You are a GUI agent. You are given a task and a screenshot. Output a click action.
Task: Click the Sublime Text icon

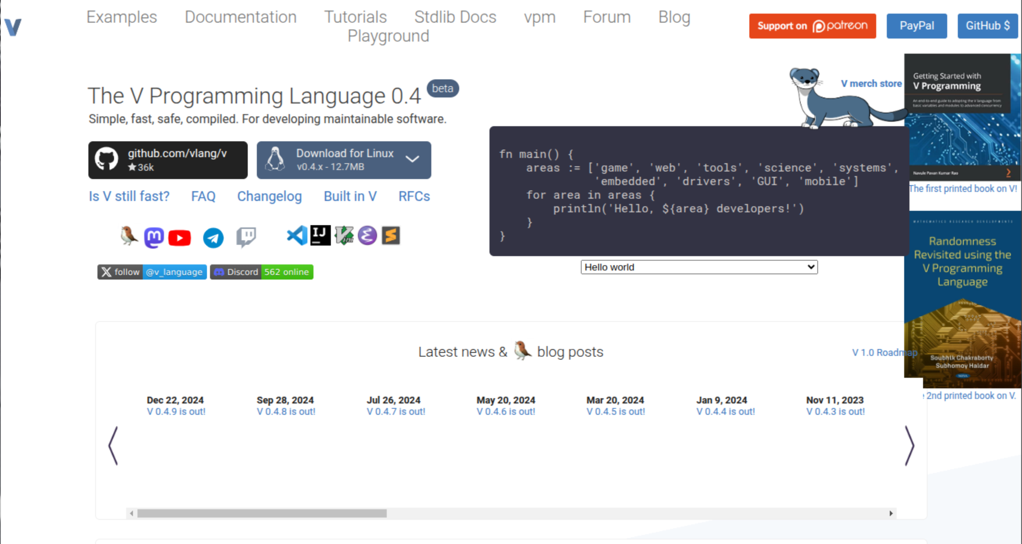[x=391, y=236]
